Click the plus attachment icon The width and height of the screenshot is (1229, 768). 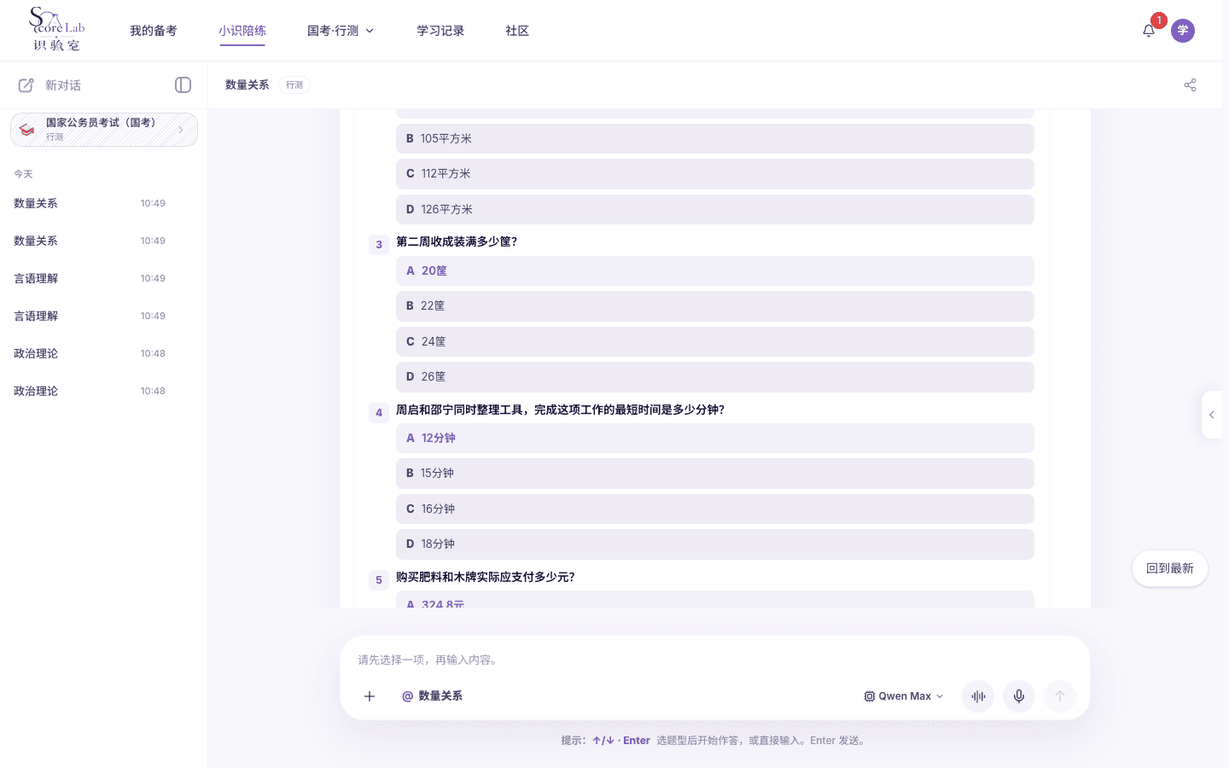click(370, 696)
